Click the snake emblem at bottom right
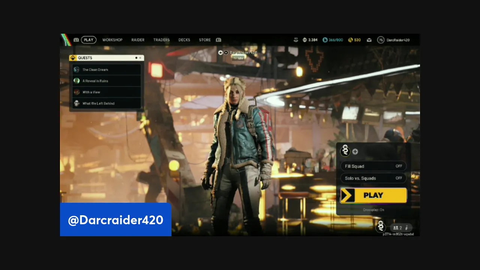 click(x=381, y=226)
